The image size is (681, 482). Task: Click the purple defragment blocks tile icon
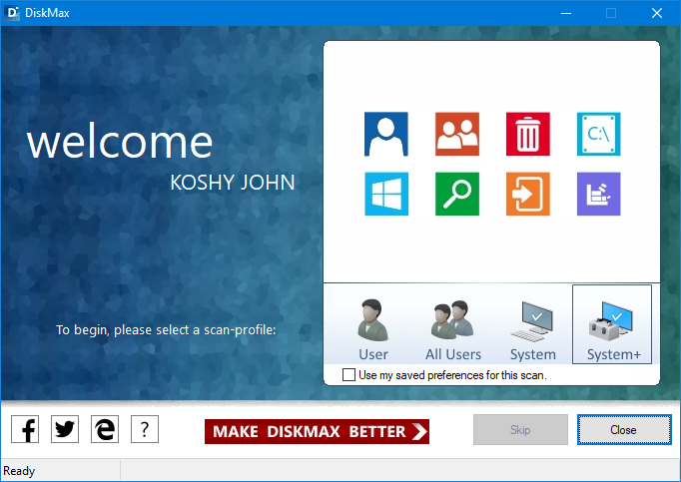[x=598, y=194]
